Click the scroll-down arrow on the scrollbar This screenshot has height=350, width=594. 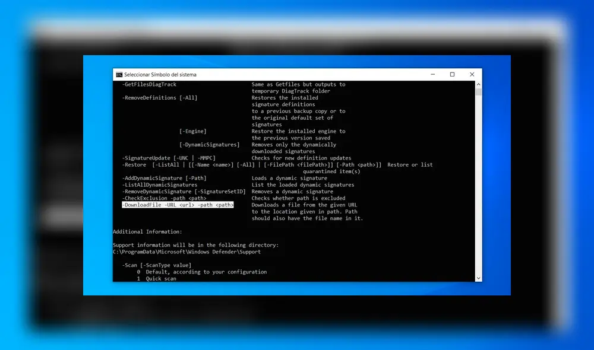click(x=478, y=277)
